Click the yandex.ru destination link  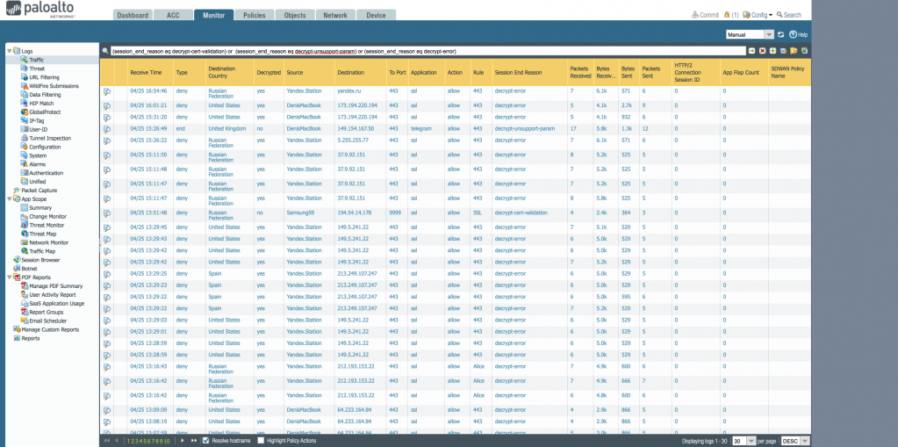coord(348,91)
